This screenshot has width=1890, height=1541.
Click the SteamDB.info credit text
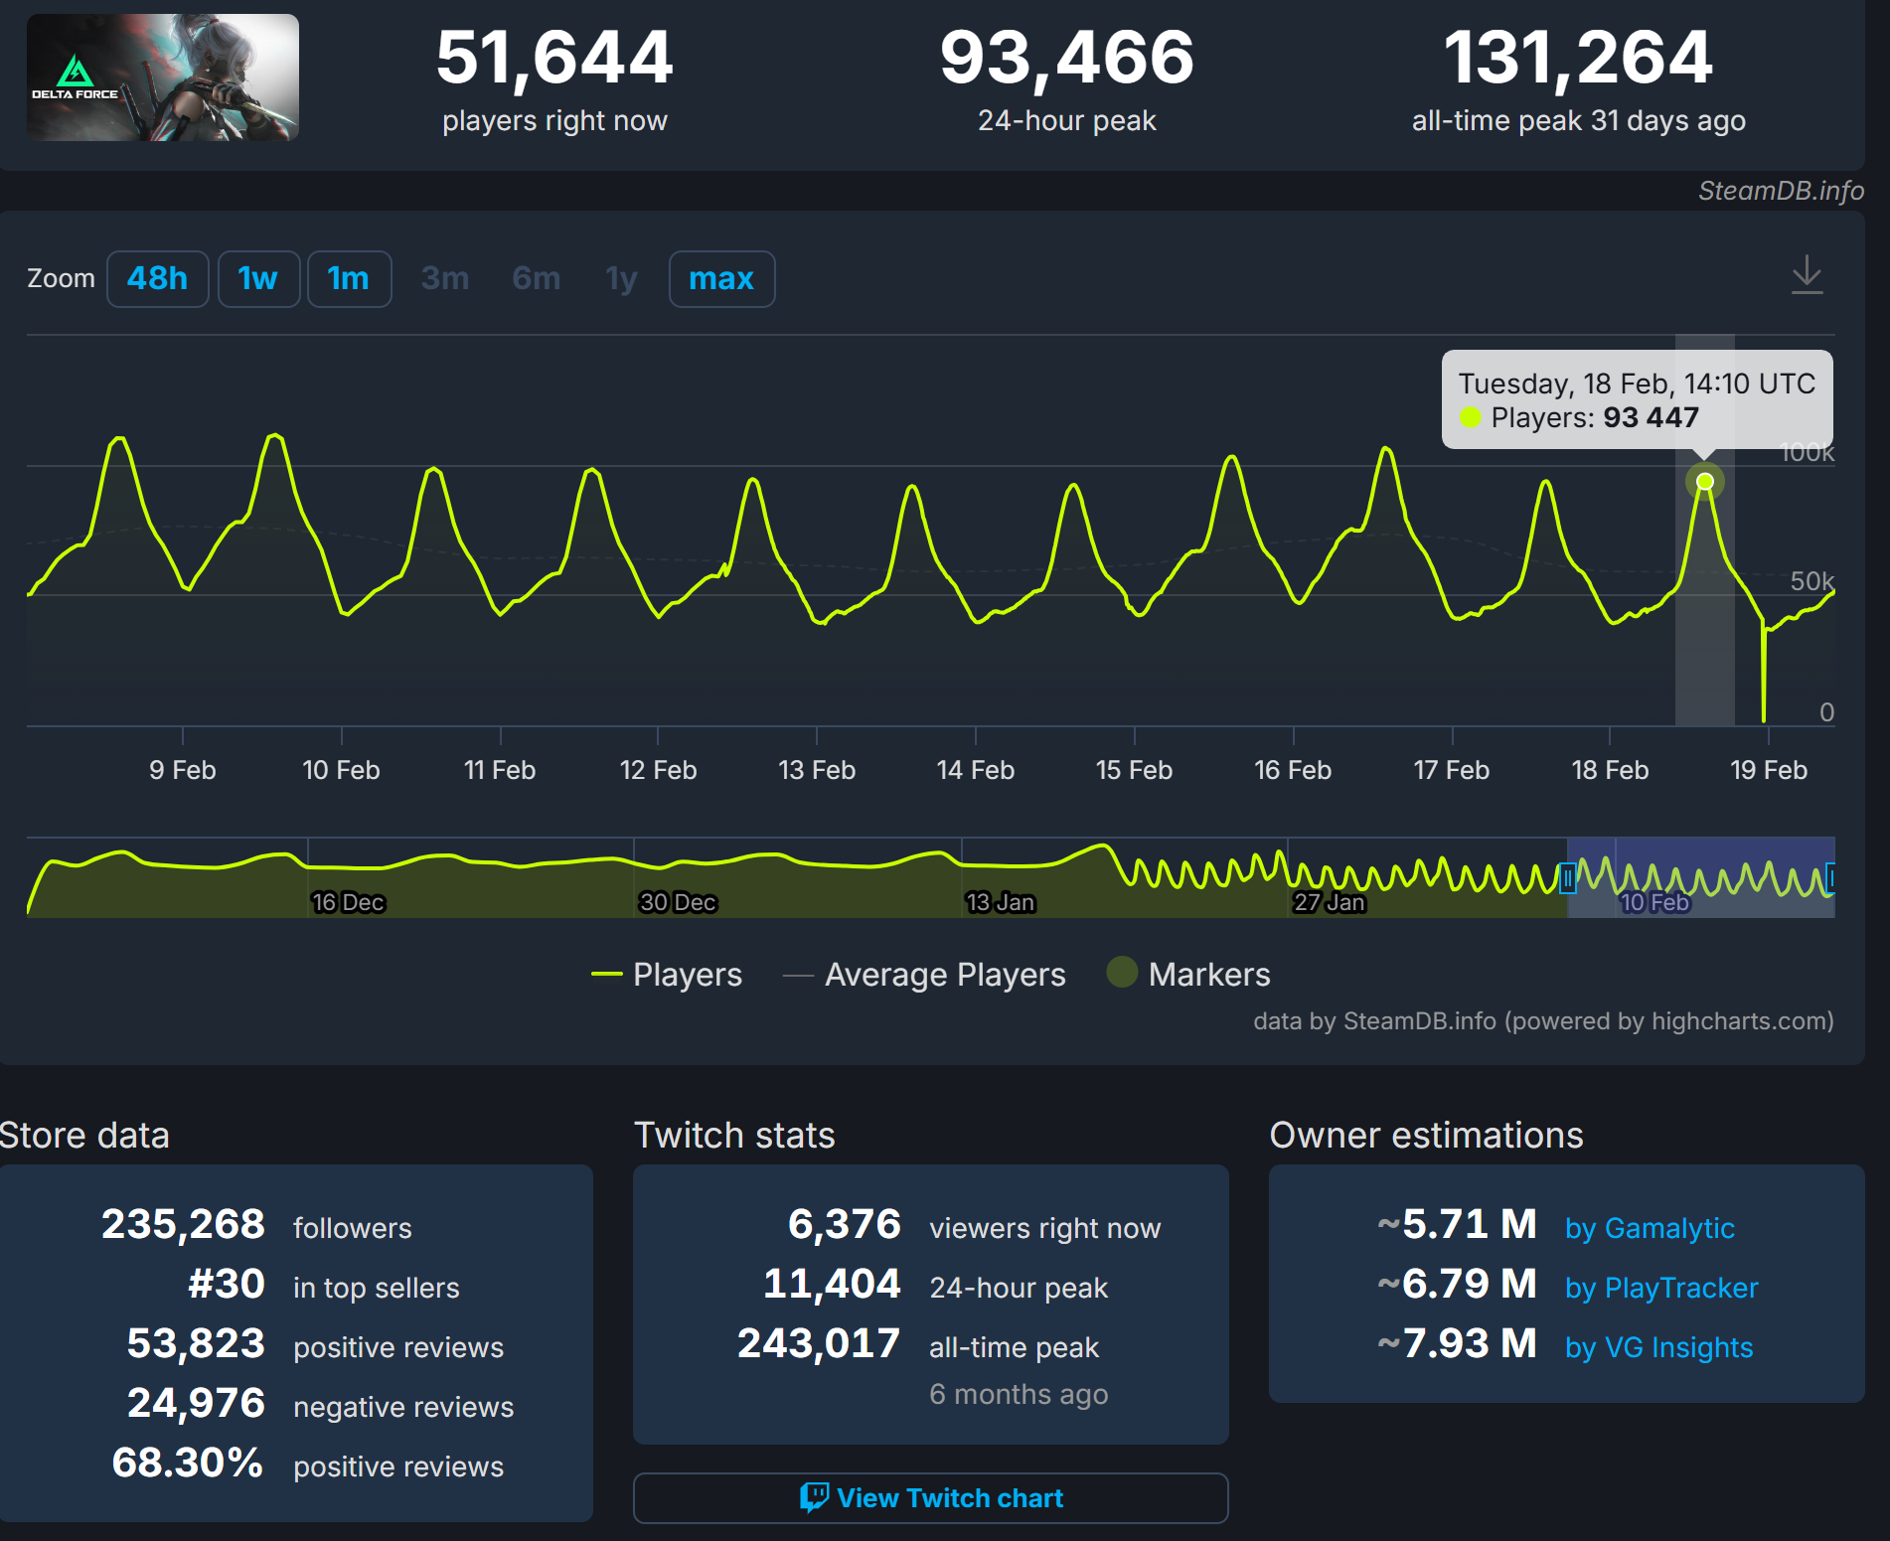(1780, 191)
